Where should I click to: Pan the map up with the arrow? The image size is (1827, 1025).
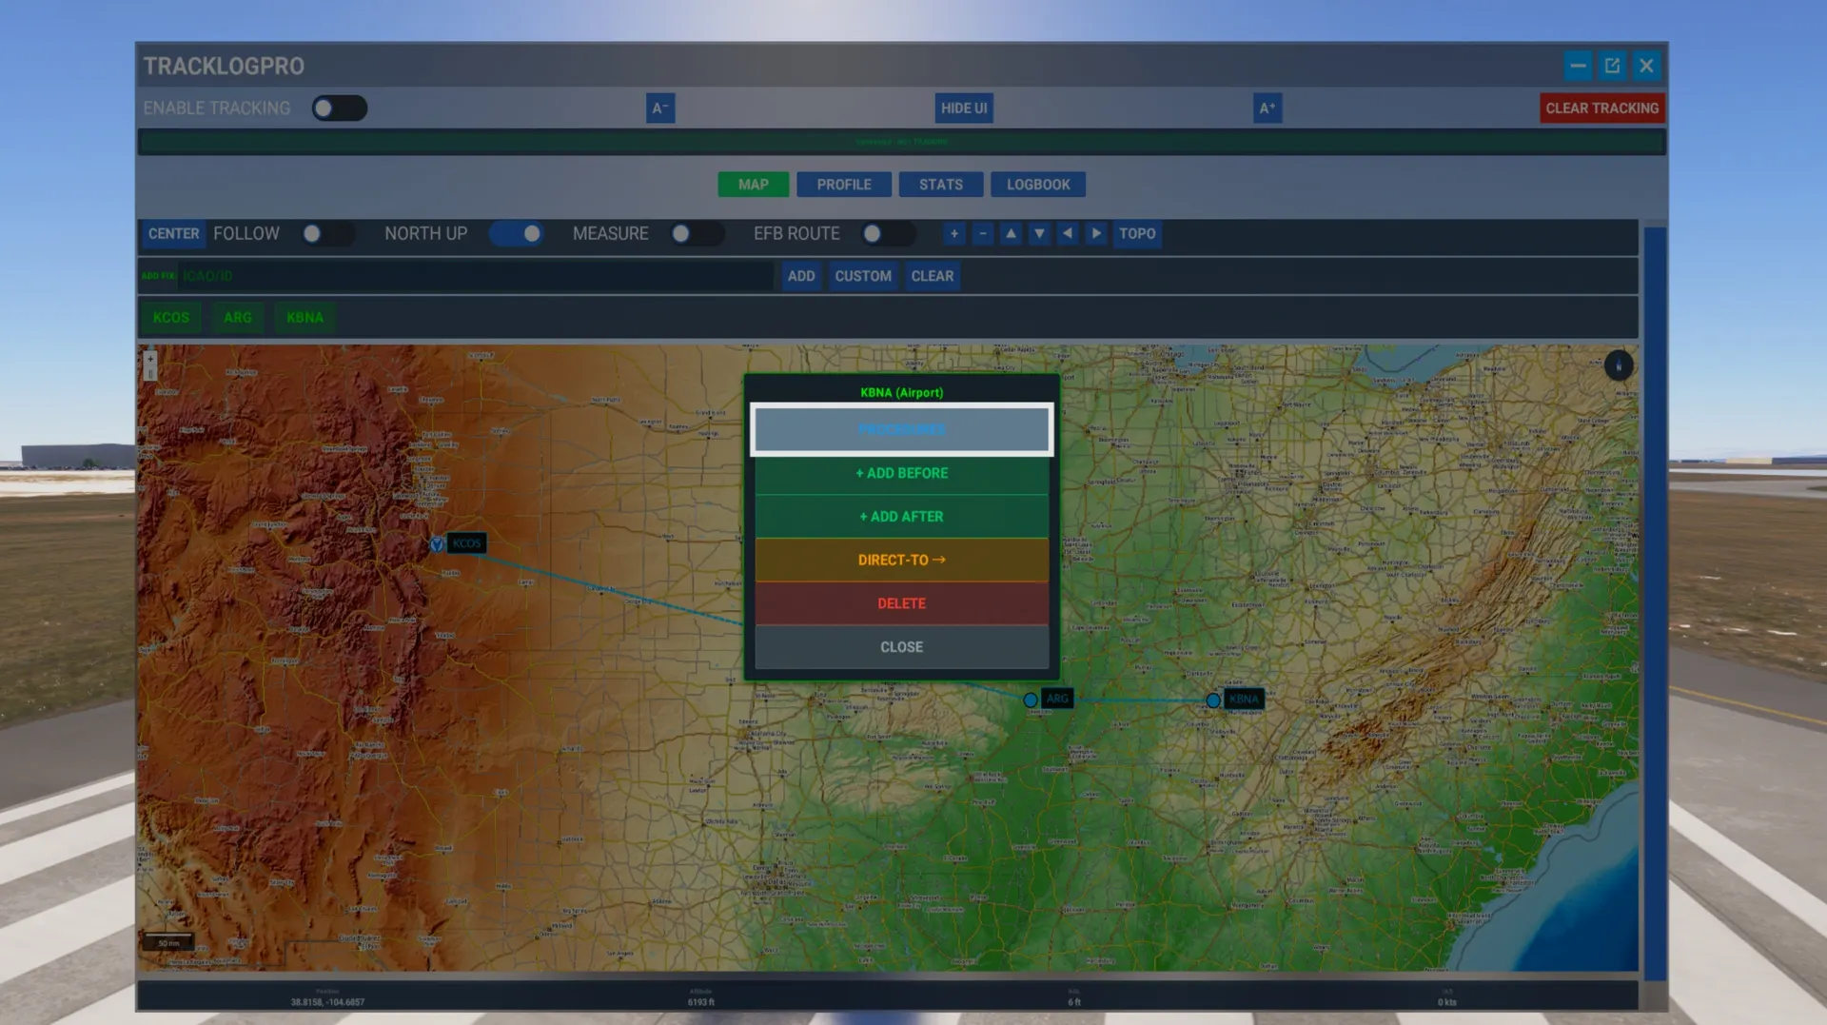(x=1011, y=233)
